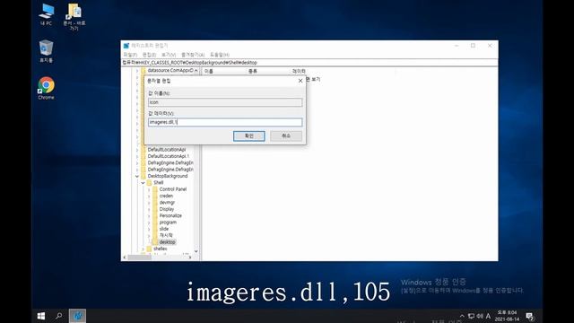Screen dimensions: 574x323
Task: Click the 종류 column header
Action: pos(268,71)
